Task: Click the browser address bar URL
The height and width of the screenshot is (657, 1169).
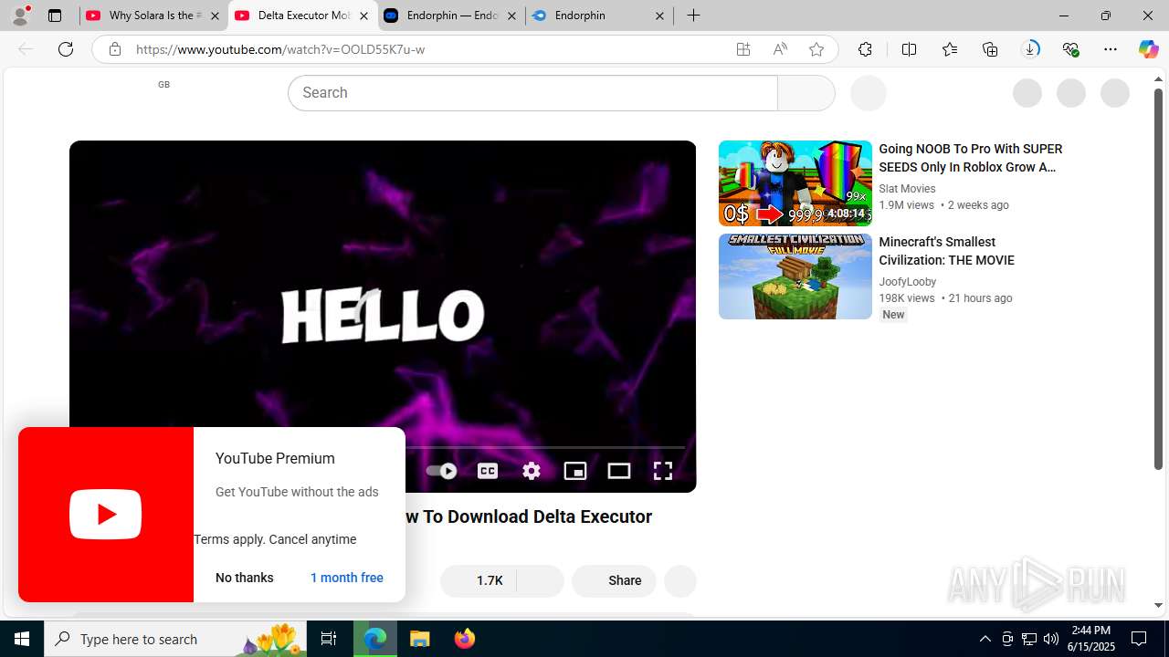Action: (280, 49)
